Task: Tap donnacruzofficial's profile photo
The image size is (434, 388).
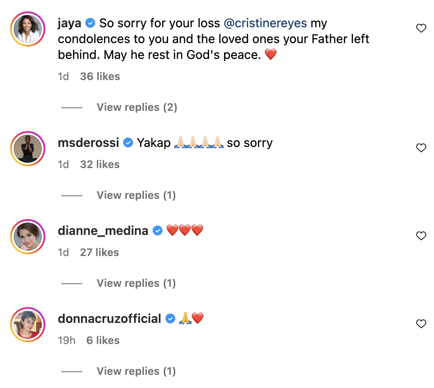Action: click(28, 324)
